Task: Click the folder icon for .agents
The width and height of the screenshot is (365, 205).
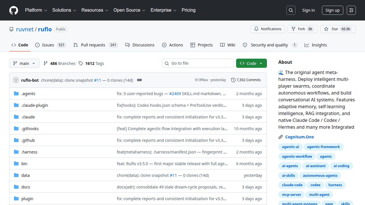Action: (x=16, y=93)
